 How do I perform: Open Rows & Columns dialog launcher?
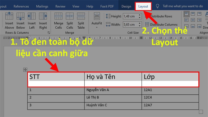49,33
